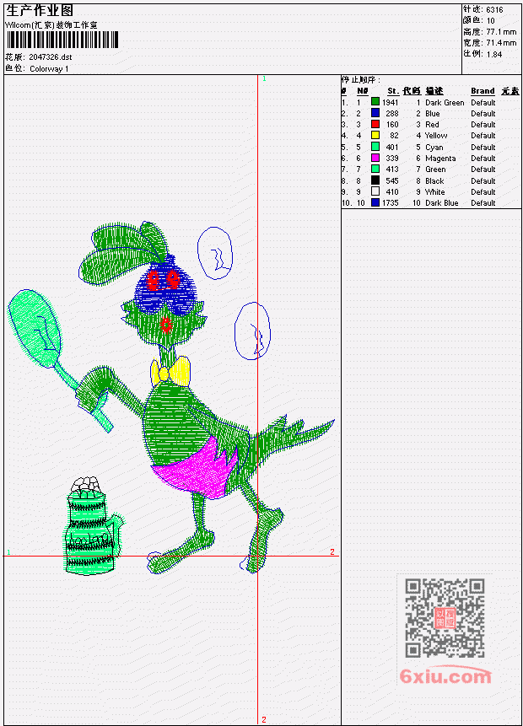This screenshot has width=523, height=726.
Task: Click the 'N#' column header
Action: [362, 91]
